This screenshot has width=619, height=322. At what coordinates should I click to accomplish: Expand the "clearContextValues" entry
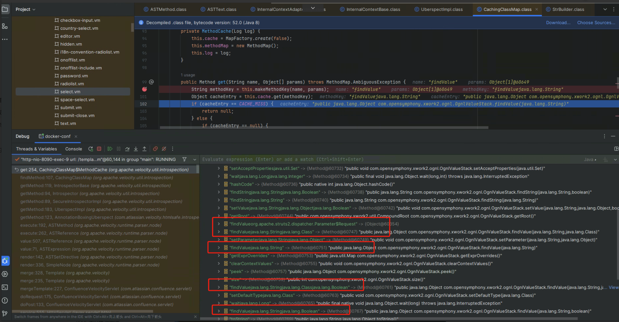pos(219,264)
